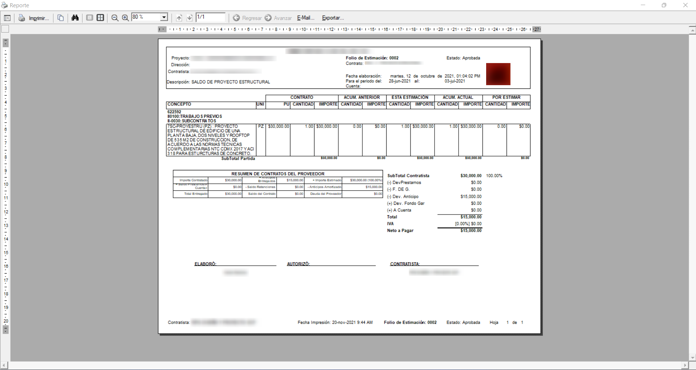
Task: Zoom out with the minus magnifier
Action: [115, 18]
